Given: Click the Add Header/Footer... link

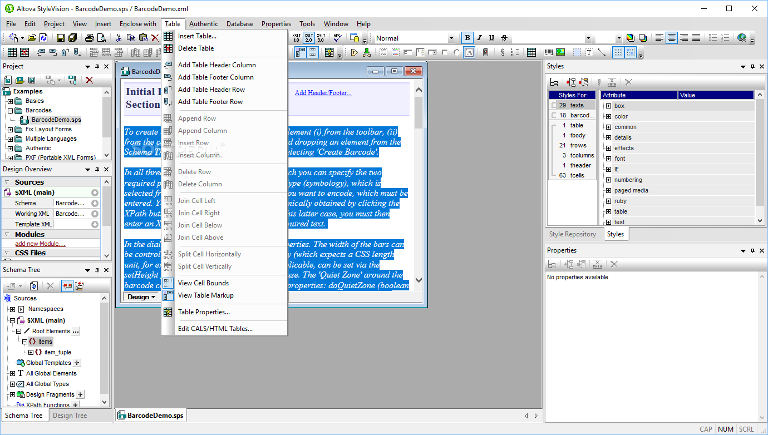Looking at the screenshot, I should (x=323, y=93).
